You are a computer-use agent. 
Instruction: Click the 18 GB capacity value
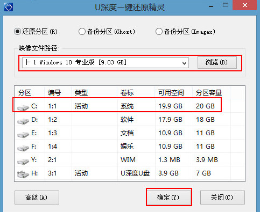205,120
